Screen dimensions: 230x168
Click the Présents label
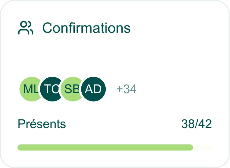pyautogui.click(x=42, y=124)
